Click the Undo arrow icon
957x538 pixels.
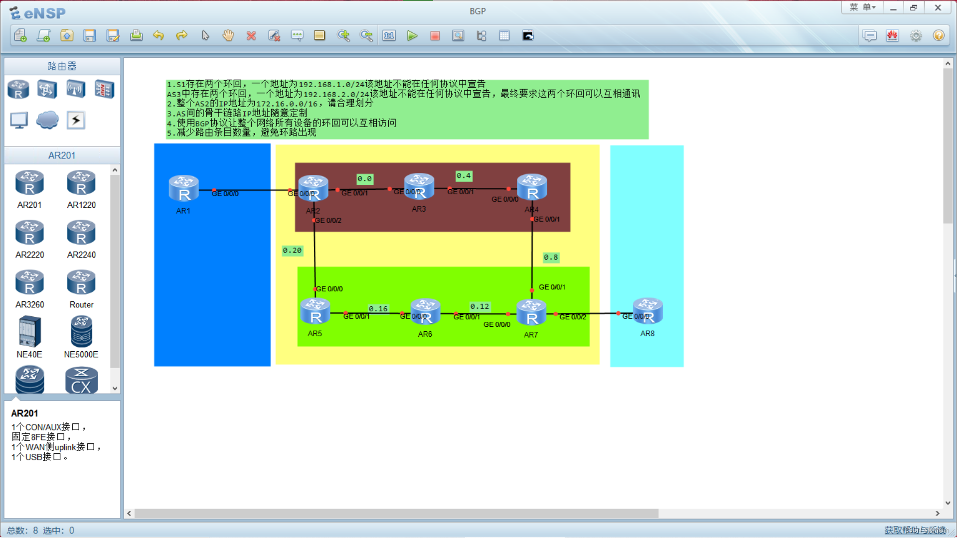(159, 35)
